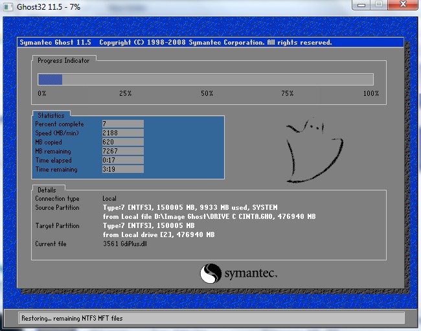Minimize the Ghost32 window
This screenshot has height=331, width=421.
(x=361, y=5)
